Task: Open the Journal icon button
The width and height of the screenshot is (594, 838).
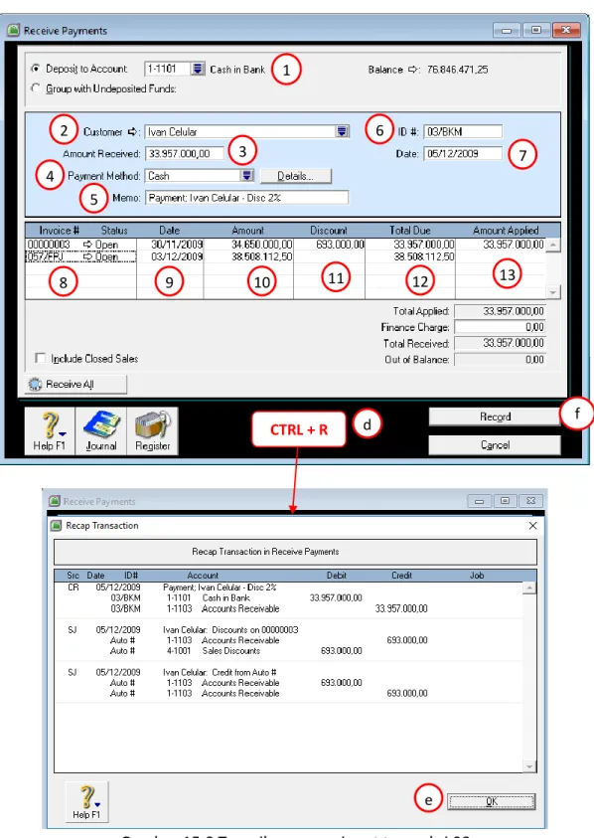Action: [x=101, y=430]
